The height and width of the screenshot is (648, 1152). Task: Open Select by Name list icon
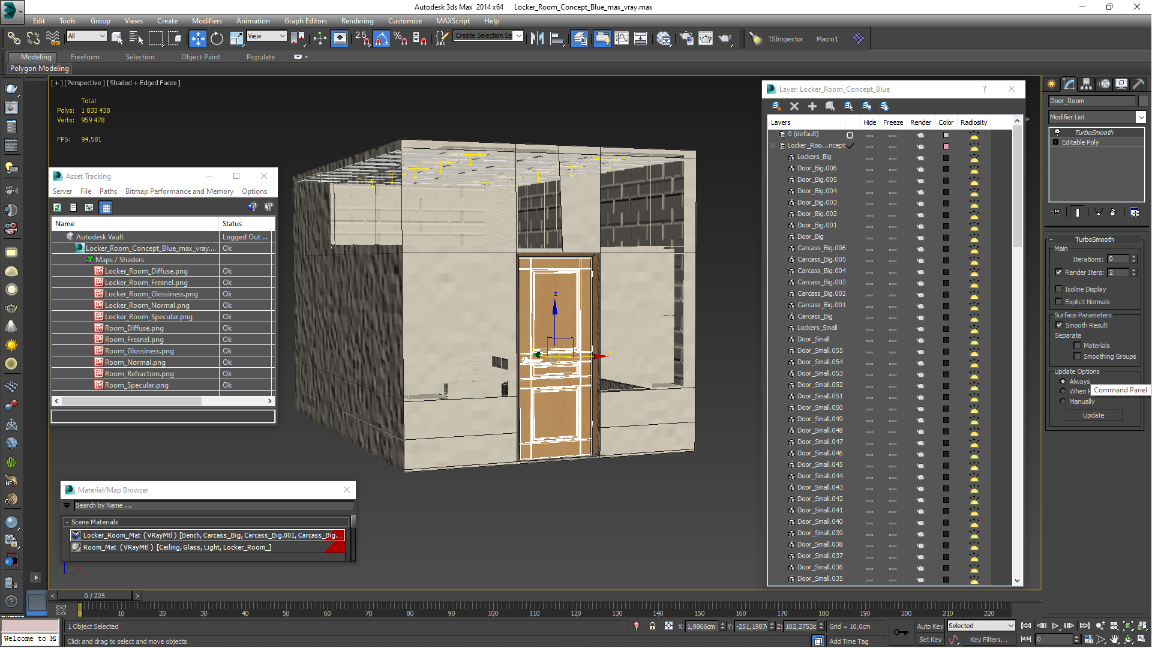(136, 39)
